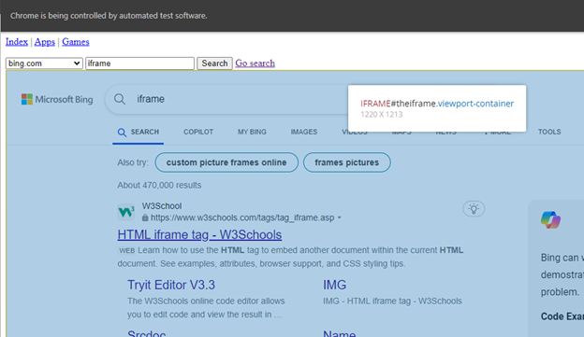This screenshot has width=584, height=337.
Task: Select 'frames pictures' suggestion chip
Action: pyautogui.click(x=346, y=162)
